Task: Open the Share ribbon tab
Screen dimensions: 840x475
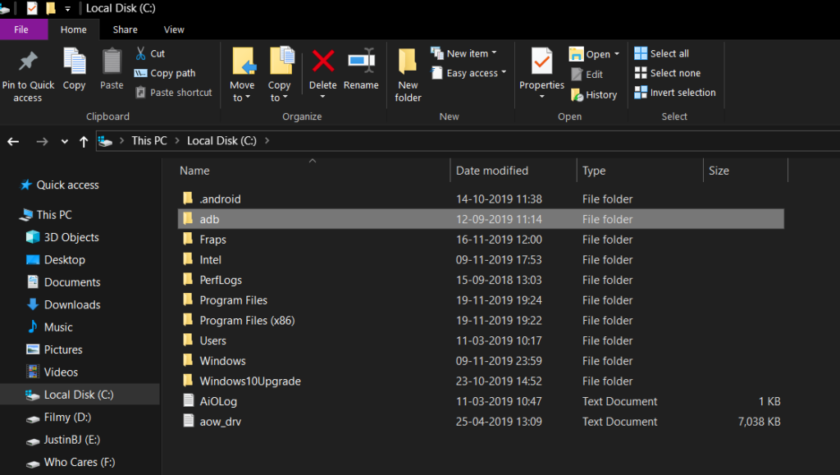Action: coord(125,30)
